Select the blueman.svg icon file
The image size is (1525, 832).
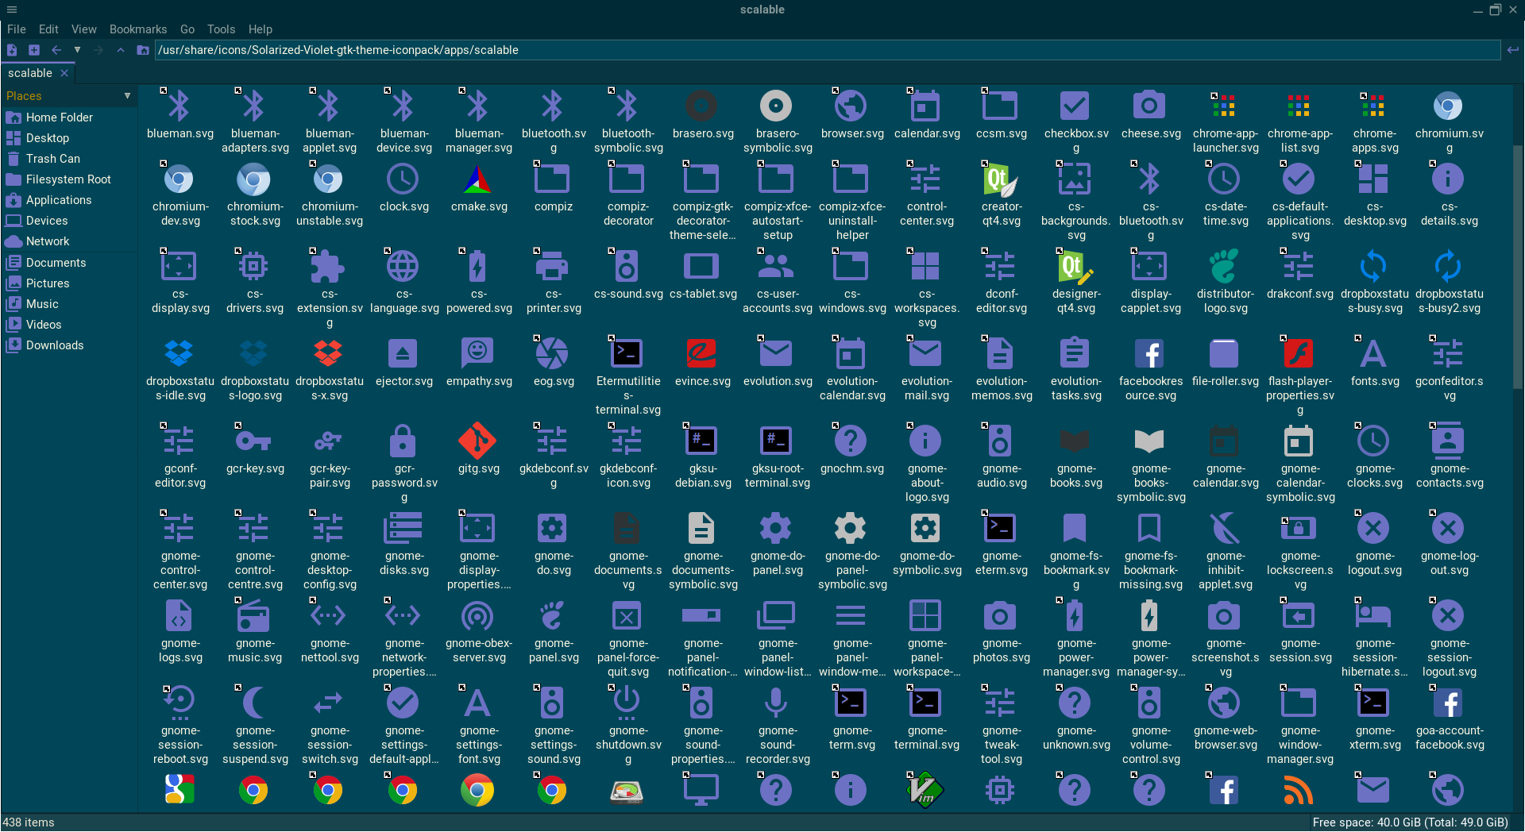[x=180, y=106]
